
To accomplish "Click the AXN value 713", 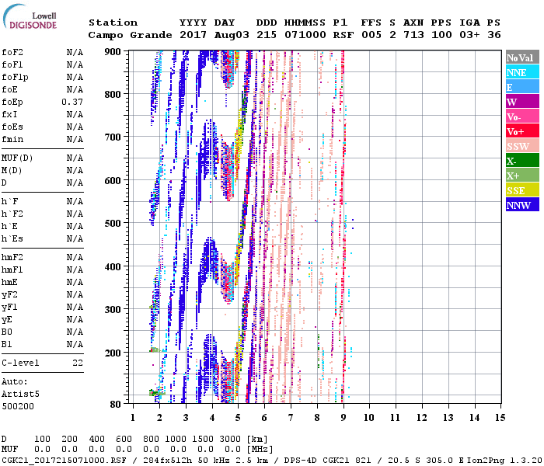I will (x=413, y=35).
